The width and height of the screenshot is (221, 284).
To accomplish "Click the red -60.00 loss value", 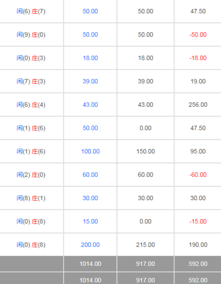I will [198, 175].
